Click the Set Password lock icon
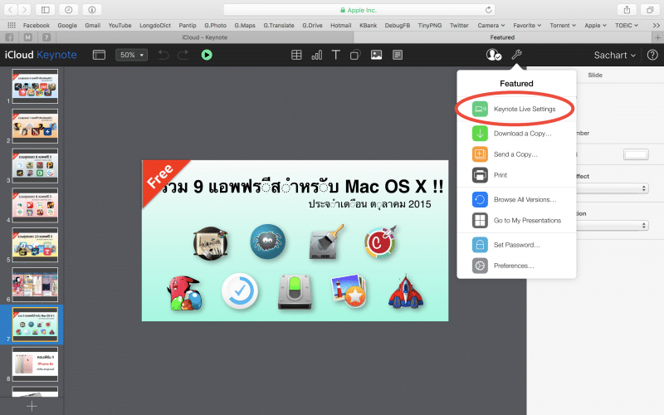This screenshot has width=664, height=415. pyautogui.click(x=480, y=245)
